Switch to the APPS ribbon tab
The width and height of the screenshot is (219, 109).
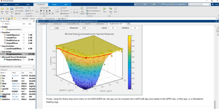tap(28, 4)
